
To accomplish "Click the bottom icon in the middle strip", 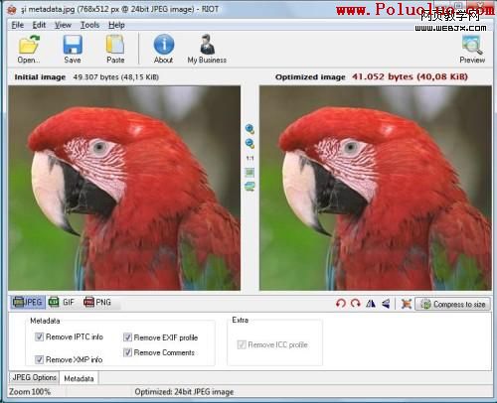I will (249, 187).
